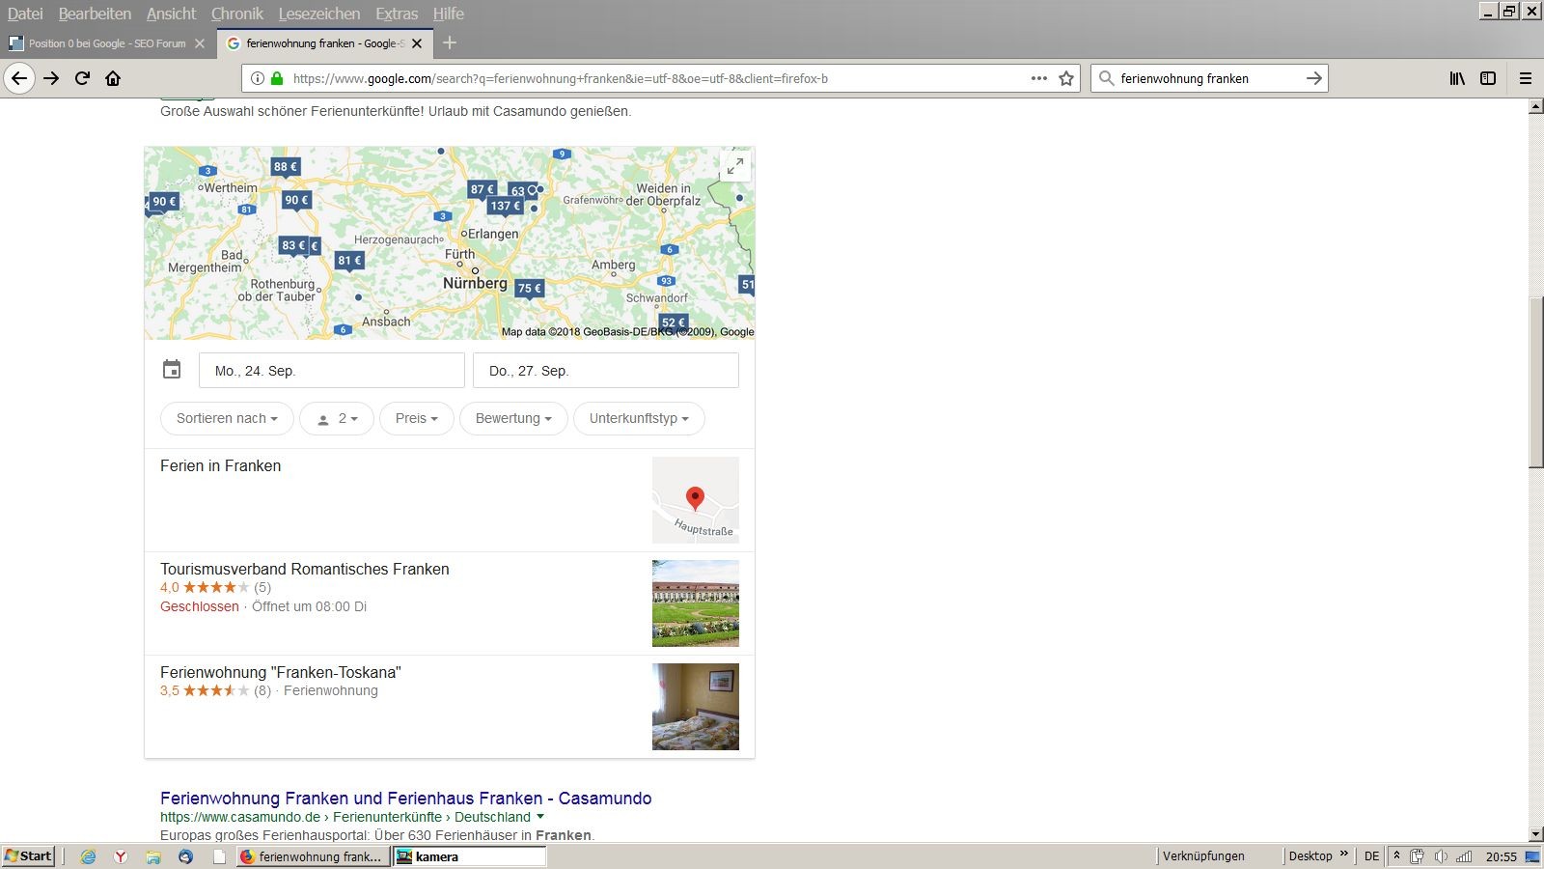1544x869 pixels.
Task: Click the DE language indicator
Action: click(1371, 856)
